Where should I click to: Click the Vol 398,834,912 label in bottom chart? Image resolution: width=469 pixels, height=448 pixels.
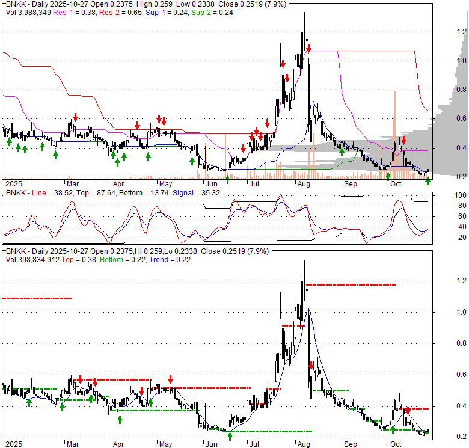33,260
